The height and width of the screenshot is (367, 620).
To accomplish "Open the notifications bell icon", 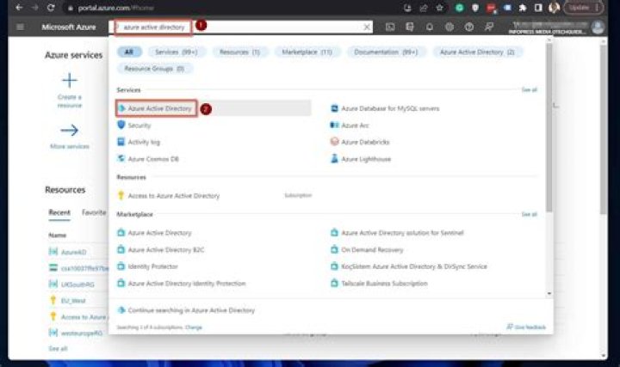I will [x=430, y=27].
